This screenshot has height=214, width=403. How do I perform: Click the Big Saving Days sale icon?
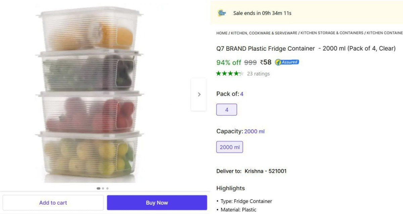tap(222, 13)
